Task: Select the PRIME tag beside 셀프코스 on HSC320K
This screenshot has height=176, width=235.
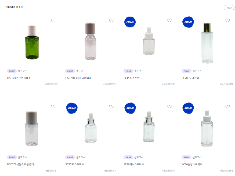Action: (12, 71)
